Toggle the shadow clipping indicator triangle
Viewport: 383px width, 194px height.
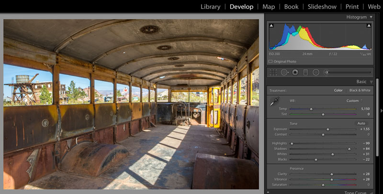(271, 25)
